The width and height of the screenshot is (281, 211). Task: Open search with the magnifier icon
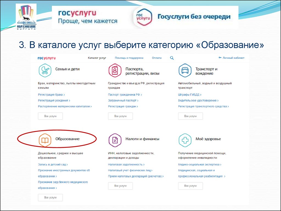(x=172, y=58)
